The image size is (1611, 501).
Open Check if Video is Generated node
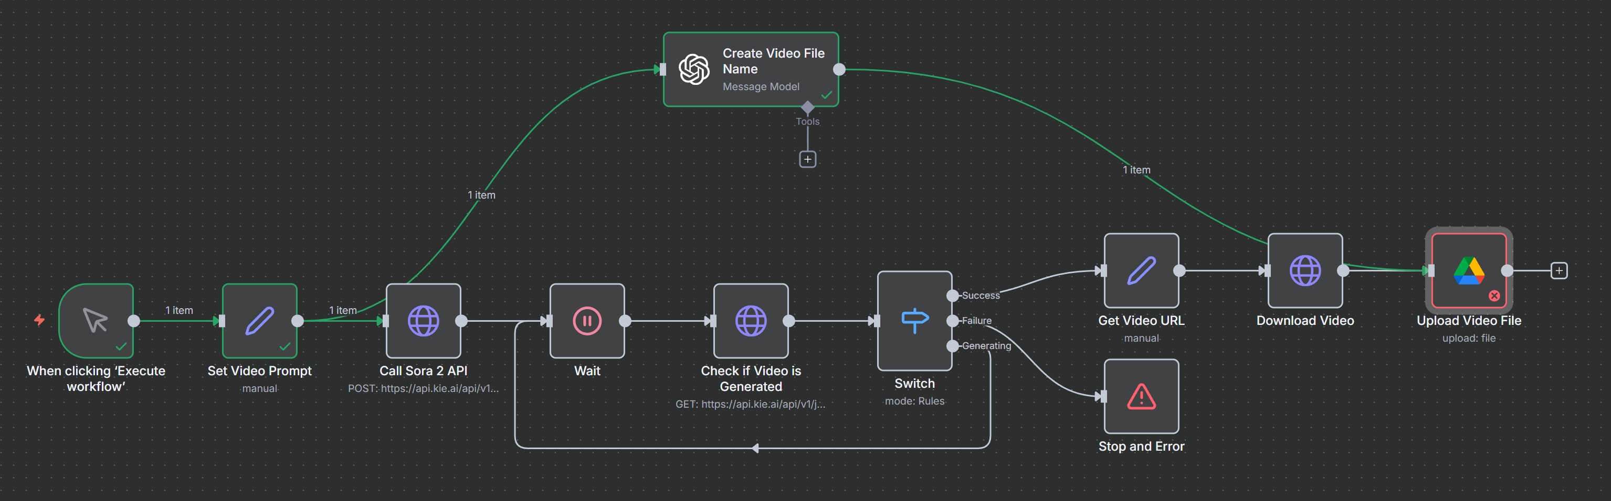click(751, 321)
